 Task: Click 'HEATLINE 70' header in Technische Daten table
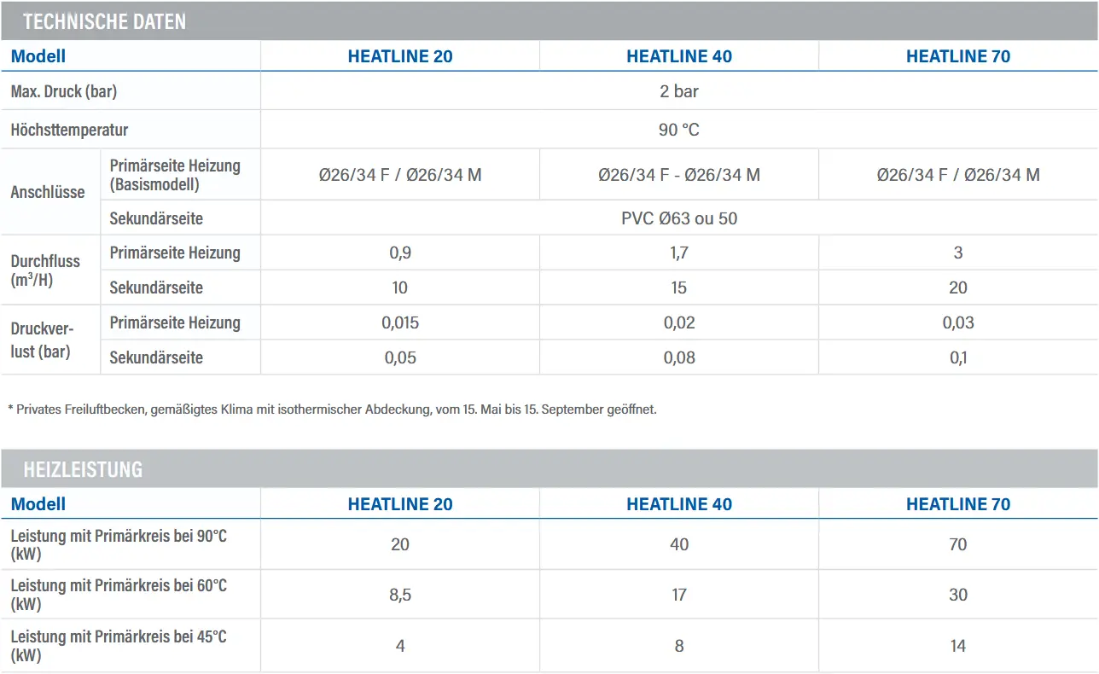pos(958,56)
